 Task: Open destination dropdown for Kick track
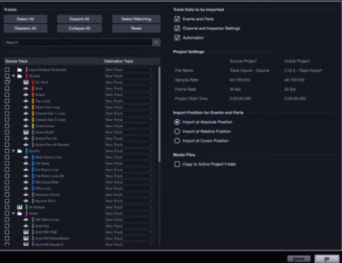click(129, 89)
